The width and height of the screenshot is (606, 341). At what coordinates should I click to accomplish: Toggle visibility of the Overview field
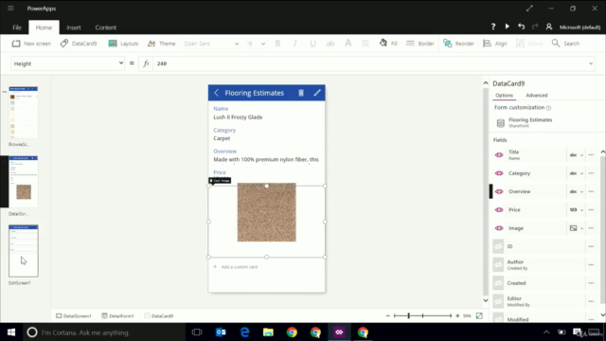point(499,191)
